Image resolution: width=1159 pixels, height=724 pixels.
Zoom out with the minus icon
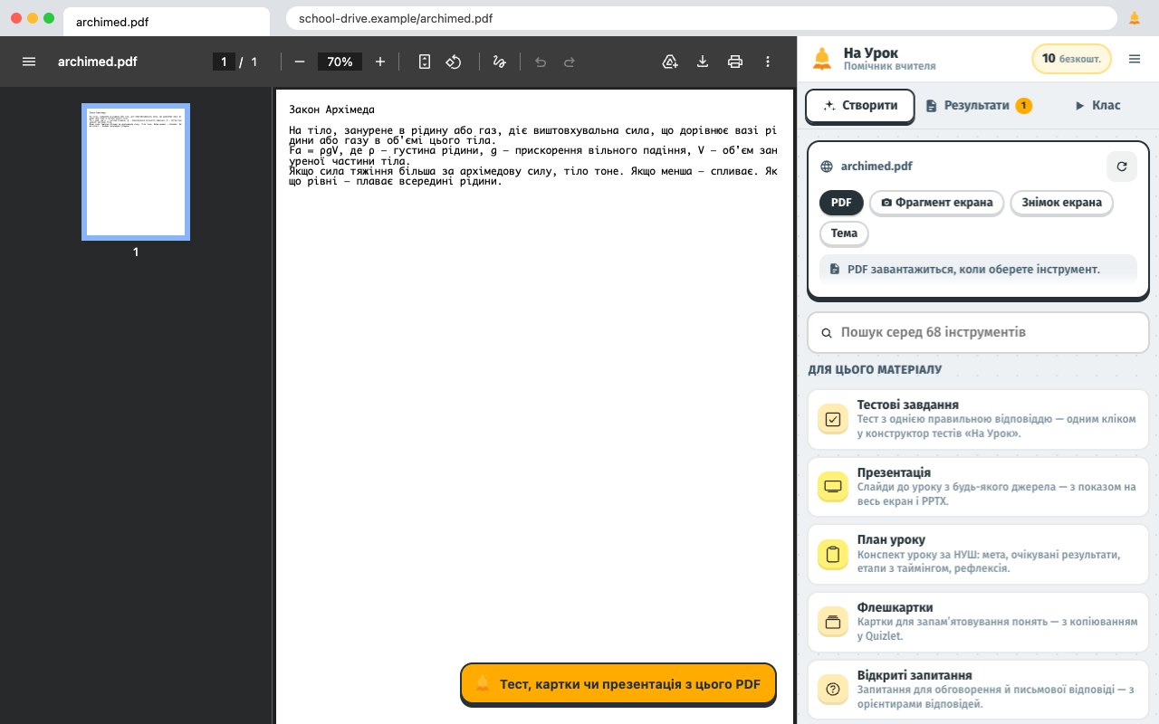point(300,62)
